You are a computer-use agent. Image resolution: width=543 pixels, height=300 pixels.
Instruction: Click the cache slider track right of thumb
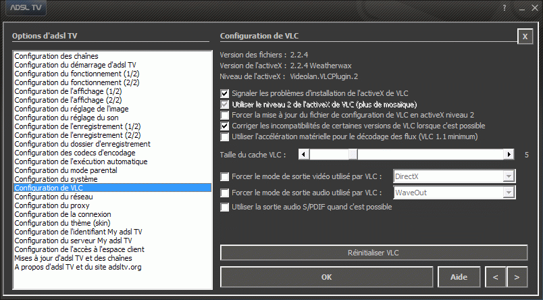pyautogui.click(x=430, y=154)
